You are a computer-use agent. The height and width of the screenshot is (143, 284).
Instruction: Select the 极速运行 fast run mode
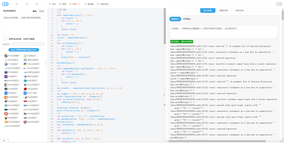(175, 19)
